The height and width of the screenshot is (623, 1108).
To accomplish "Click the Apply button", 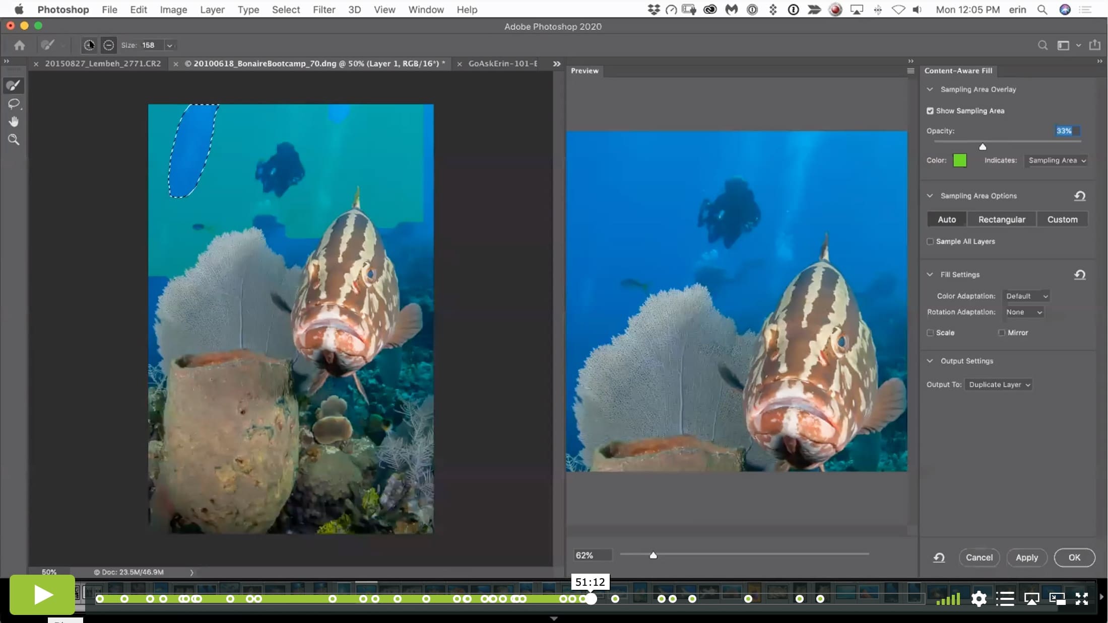I will point(1026,558).
